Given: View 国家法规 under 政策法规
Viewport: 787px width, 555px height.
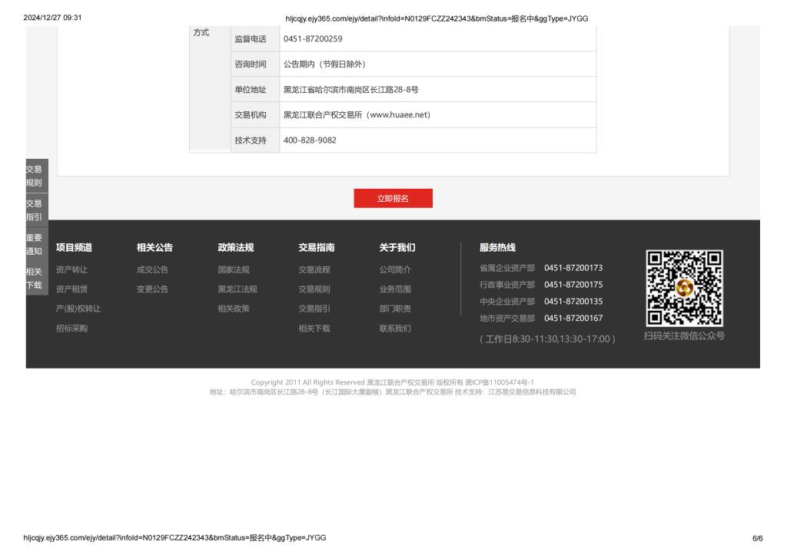Looking at the screenshot, I should click(234, 269).
